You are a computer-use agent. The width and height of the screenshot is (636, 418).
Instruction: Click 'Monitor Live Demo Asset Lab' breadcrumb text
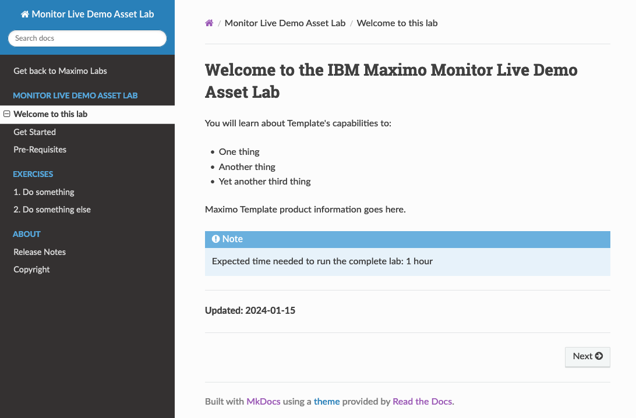click(285, 23)
